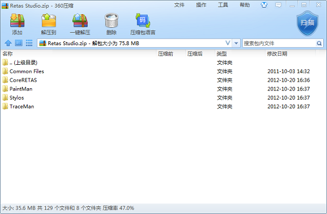The image size is (327, 214).
Task: Open the 工具 menu
Action: (x=223, y=5)
